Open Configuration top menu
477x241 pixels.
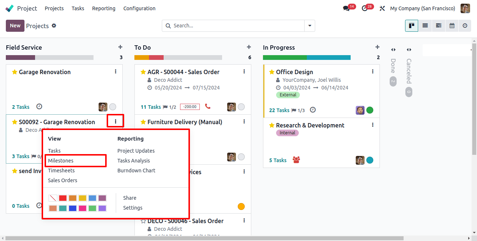tap(139, 8)
